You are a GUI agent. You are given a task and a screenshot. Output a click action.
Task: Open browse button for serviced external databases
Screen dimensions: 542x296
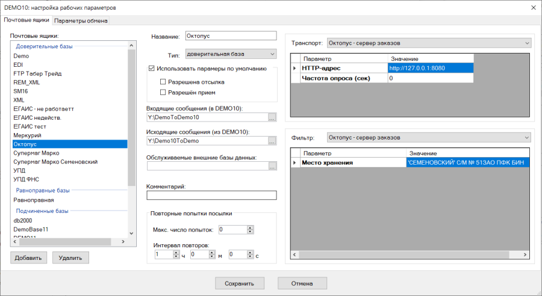point(272,167)
